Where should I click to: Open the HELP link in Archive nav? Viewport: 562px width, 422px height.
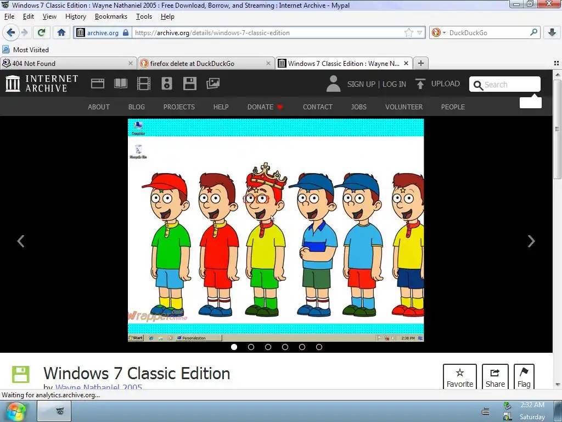point(221,107)
